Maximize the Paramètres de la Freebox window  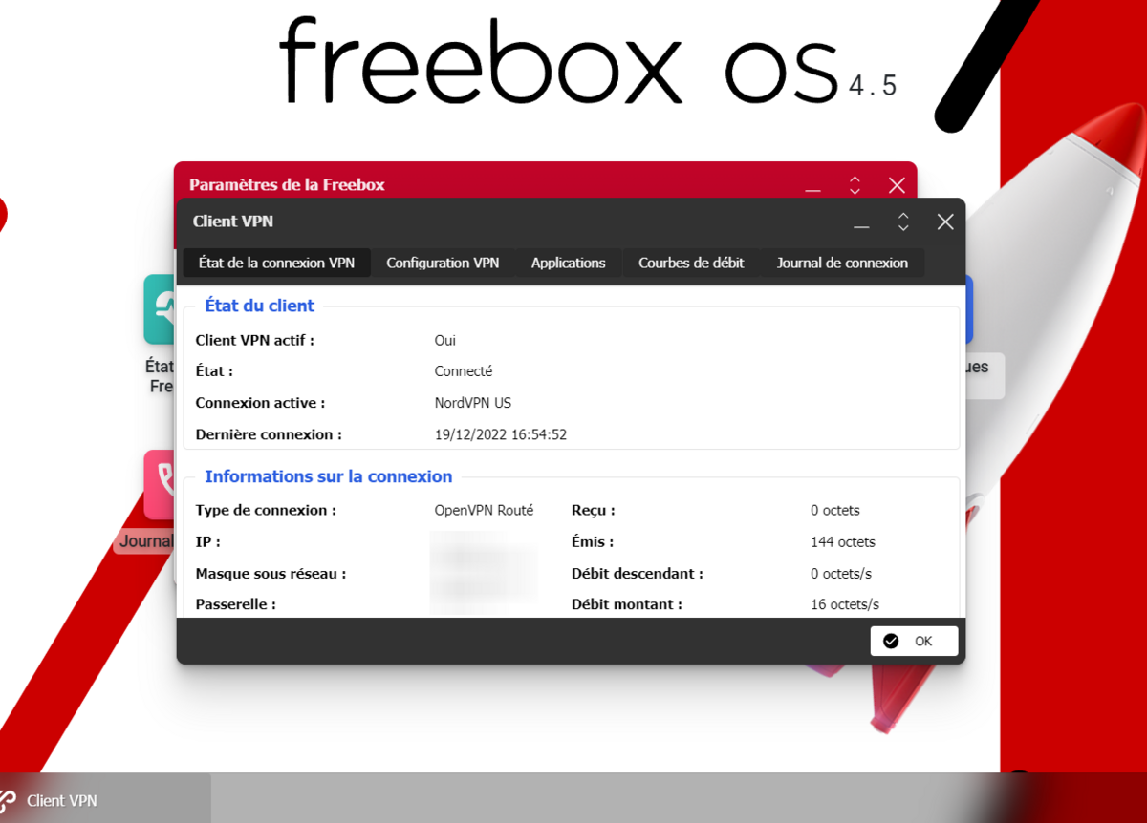point(855,185)
